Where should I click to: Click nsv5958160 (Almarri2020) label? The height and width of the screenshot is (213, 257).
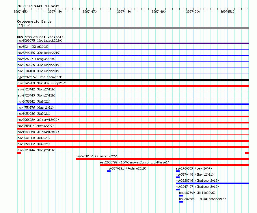coord(96,156)
